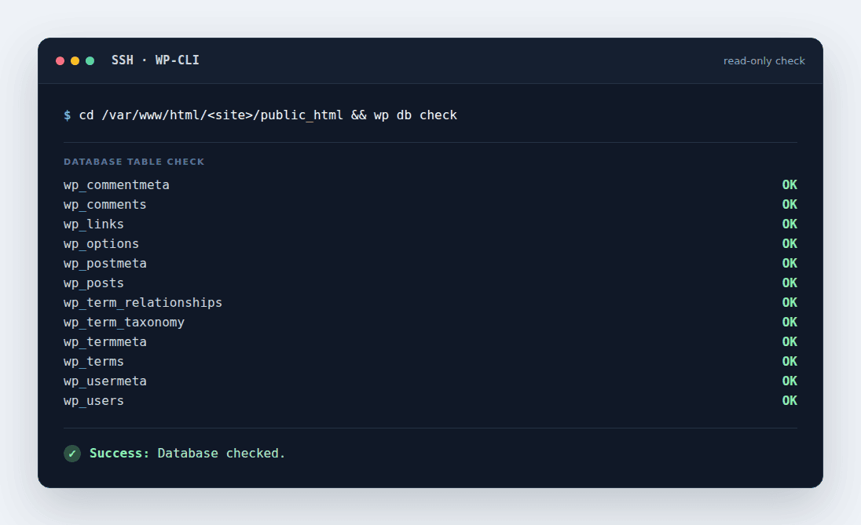The image size is (861, 525).
Task: Click the OK status for wp_usermeta
Action: (x=790, y=381)
